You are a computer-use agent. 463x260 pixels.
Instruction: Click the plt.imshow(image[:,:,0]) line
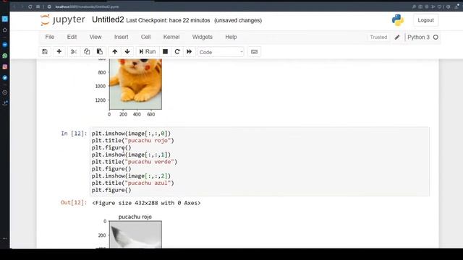tap(131, 134)
